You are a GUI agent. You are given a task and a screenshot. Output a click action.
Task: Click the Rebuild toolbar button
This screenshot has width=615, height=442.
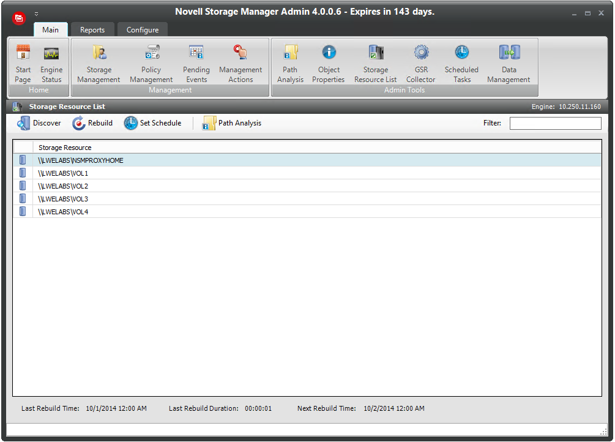[92, 123]
